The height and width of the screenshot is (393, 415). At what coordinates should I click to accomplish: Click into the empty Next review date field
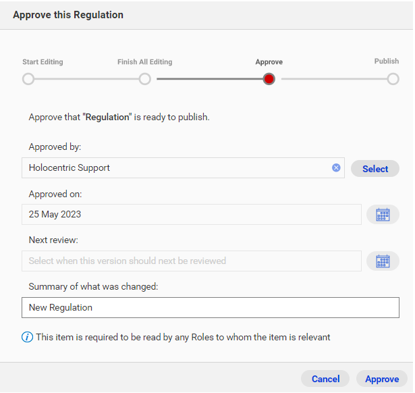[192, 261]
